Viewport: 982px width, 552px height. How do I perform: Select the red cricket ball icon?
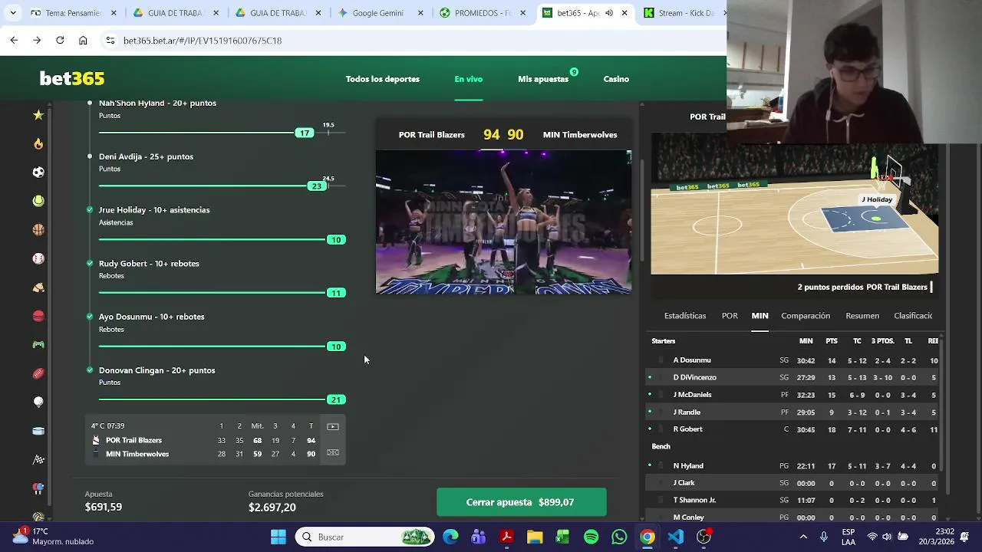click(38, 316)
